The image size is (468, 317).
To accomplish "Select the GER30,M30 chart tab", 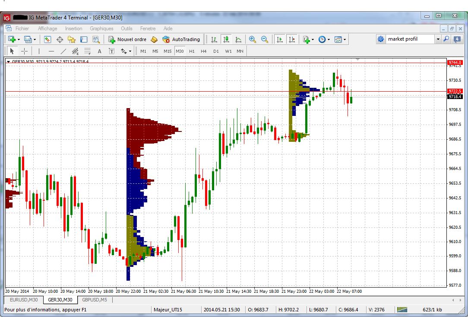I will [x=60, y=300].
